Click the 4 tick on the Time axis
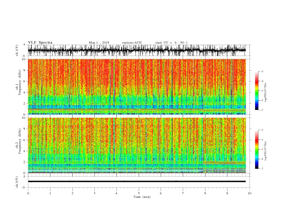Image resolution: width=281 pixels, height=217 pixels. (x=116, y=193)
